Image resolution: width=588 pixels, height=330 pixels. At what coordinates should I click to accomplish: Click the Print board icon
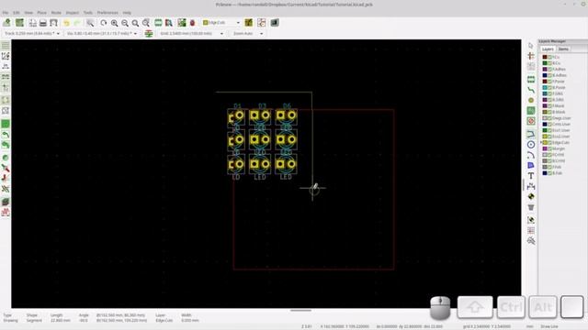click(x=43, y=23)
